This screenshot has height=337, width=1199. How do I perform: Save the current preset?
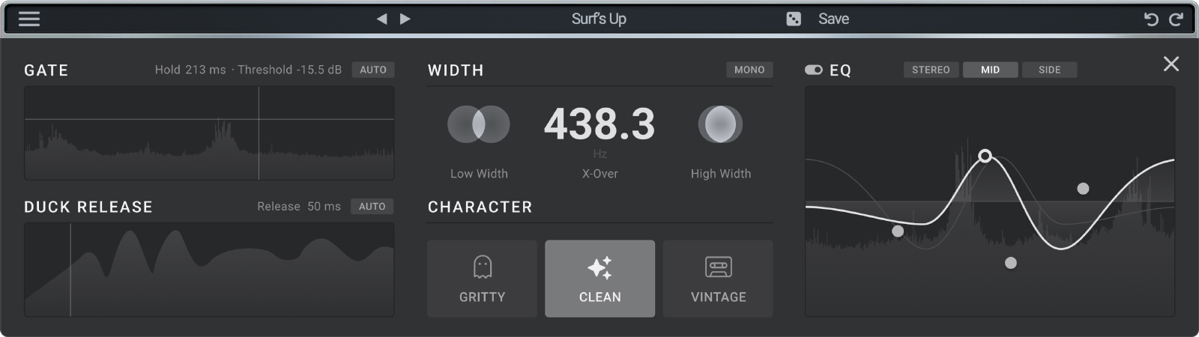(833, 19)
